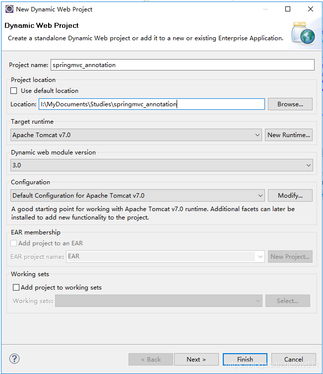Open the EAR project name combo box

coord(165,256)
